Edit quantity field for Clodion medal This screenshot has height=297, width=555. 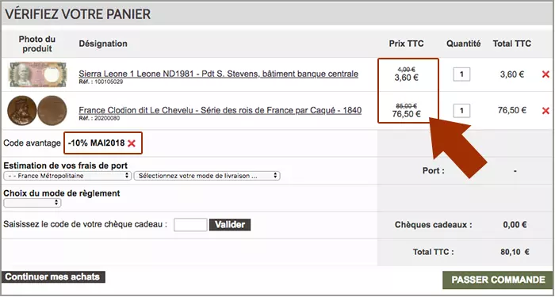click(x=461, y=111)
